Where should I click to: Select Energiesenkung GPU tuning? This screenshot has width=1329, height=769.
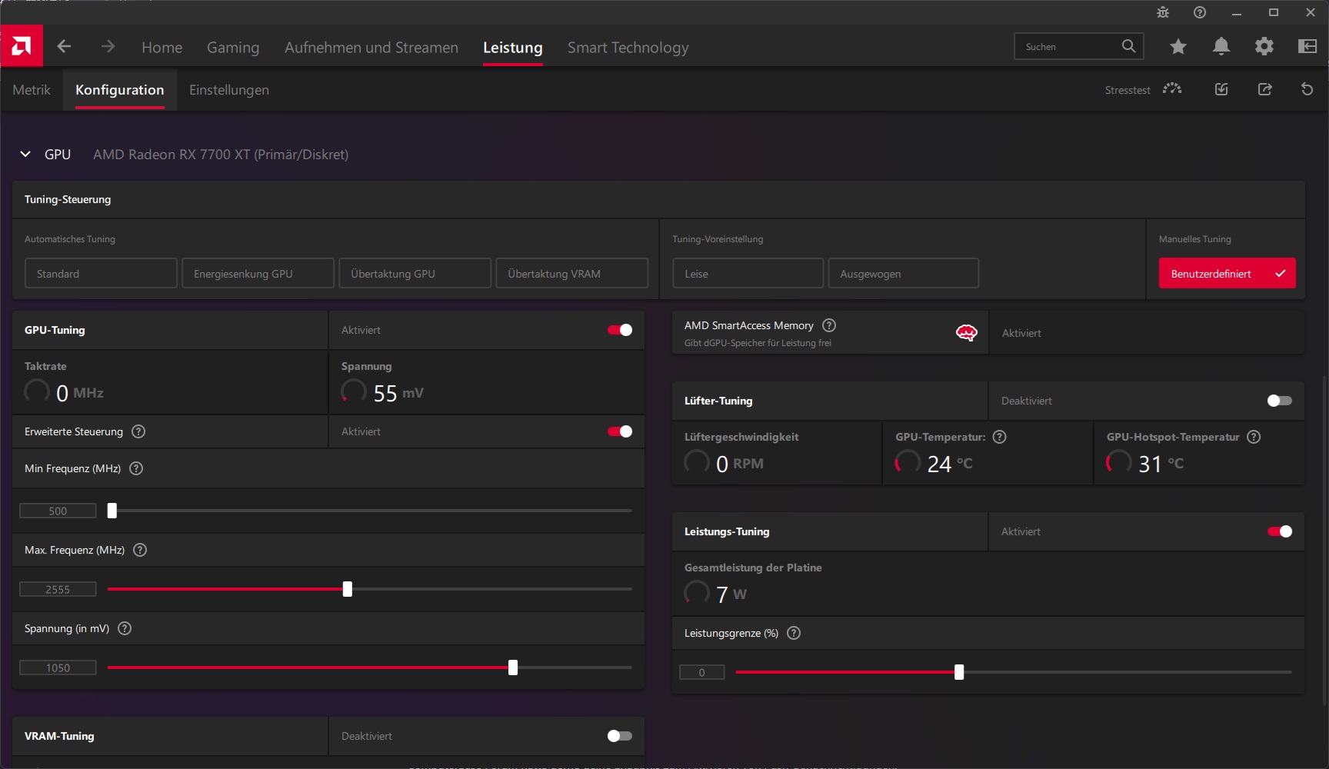tap(258, 273)
